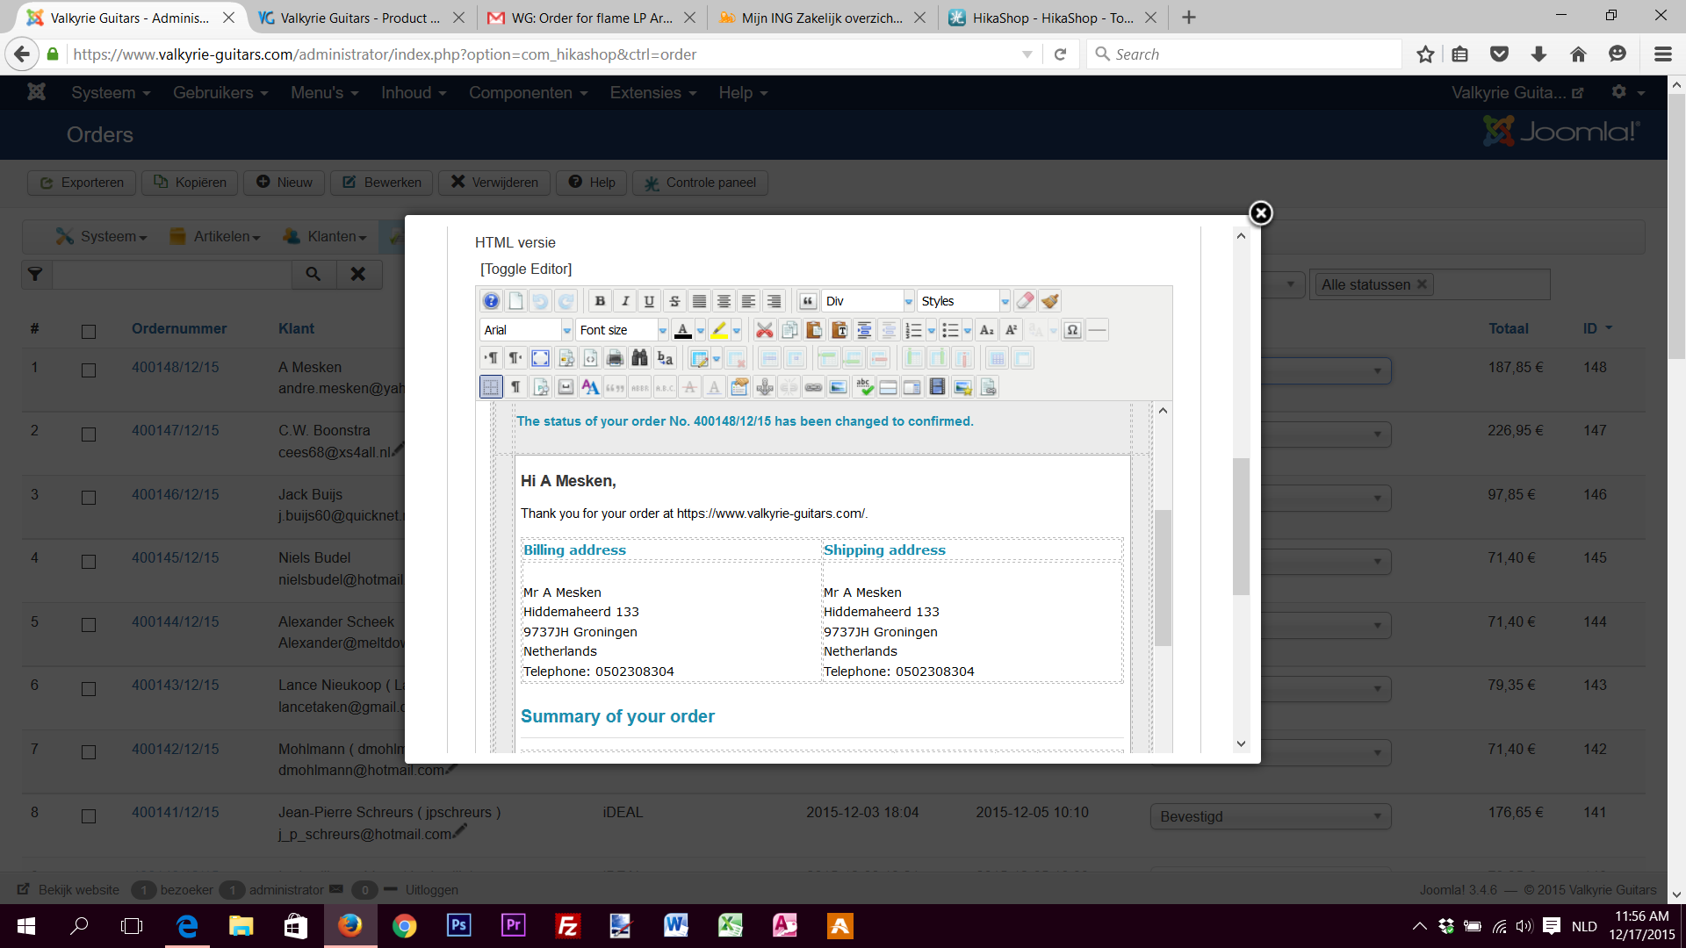The image size is (1686, 948).
Task: Toggle fullscreen editor mode
Action: (540, 358)
